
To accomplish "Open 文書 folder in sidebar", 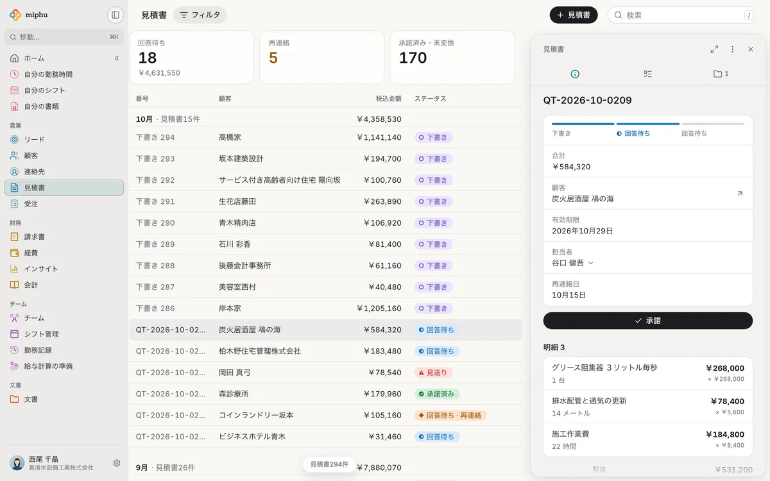I will (x=64, y=399).
